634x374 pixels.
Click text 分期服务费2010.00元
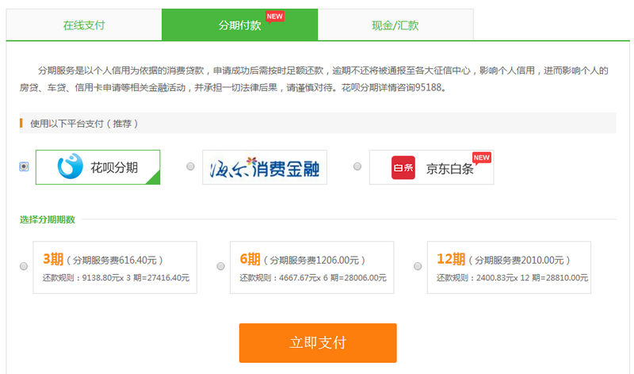pos(520,260)
